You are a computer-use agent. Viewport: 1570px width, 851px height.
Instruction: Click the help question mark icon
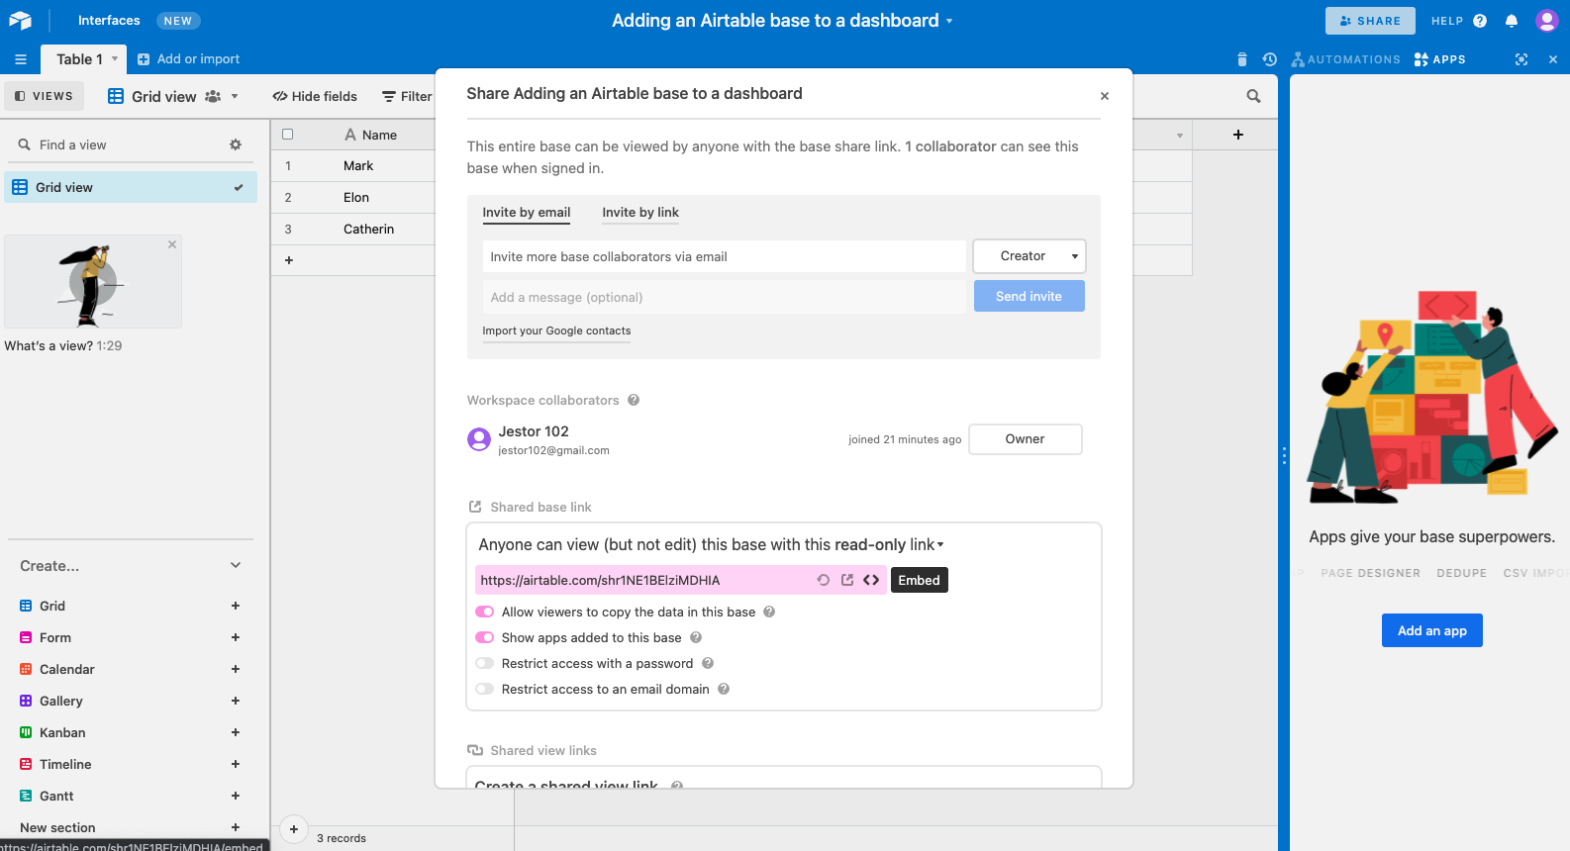pos(1480,21)
